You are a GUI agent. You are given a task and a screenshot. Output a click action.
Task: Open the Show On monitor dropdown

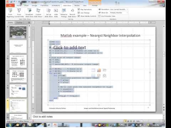tap(119, 12)
